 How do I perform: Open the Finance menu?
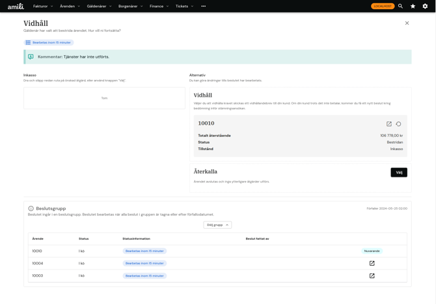[159, 6]
